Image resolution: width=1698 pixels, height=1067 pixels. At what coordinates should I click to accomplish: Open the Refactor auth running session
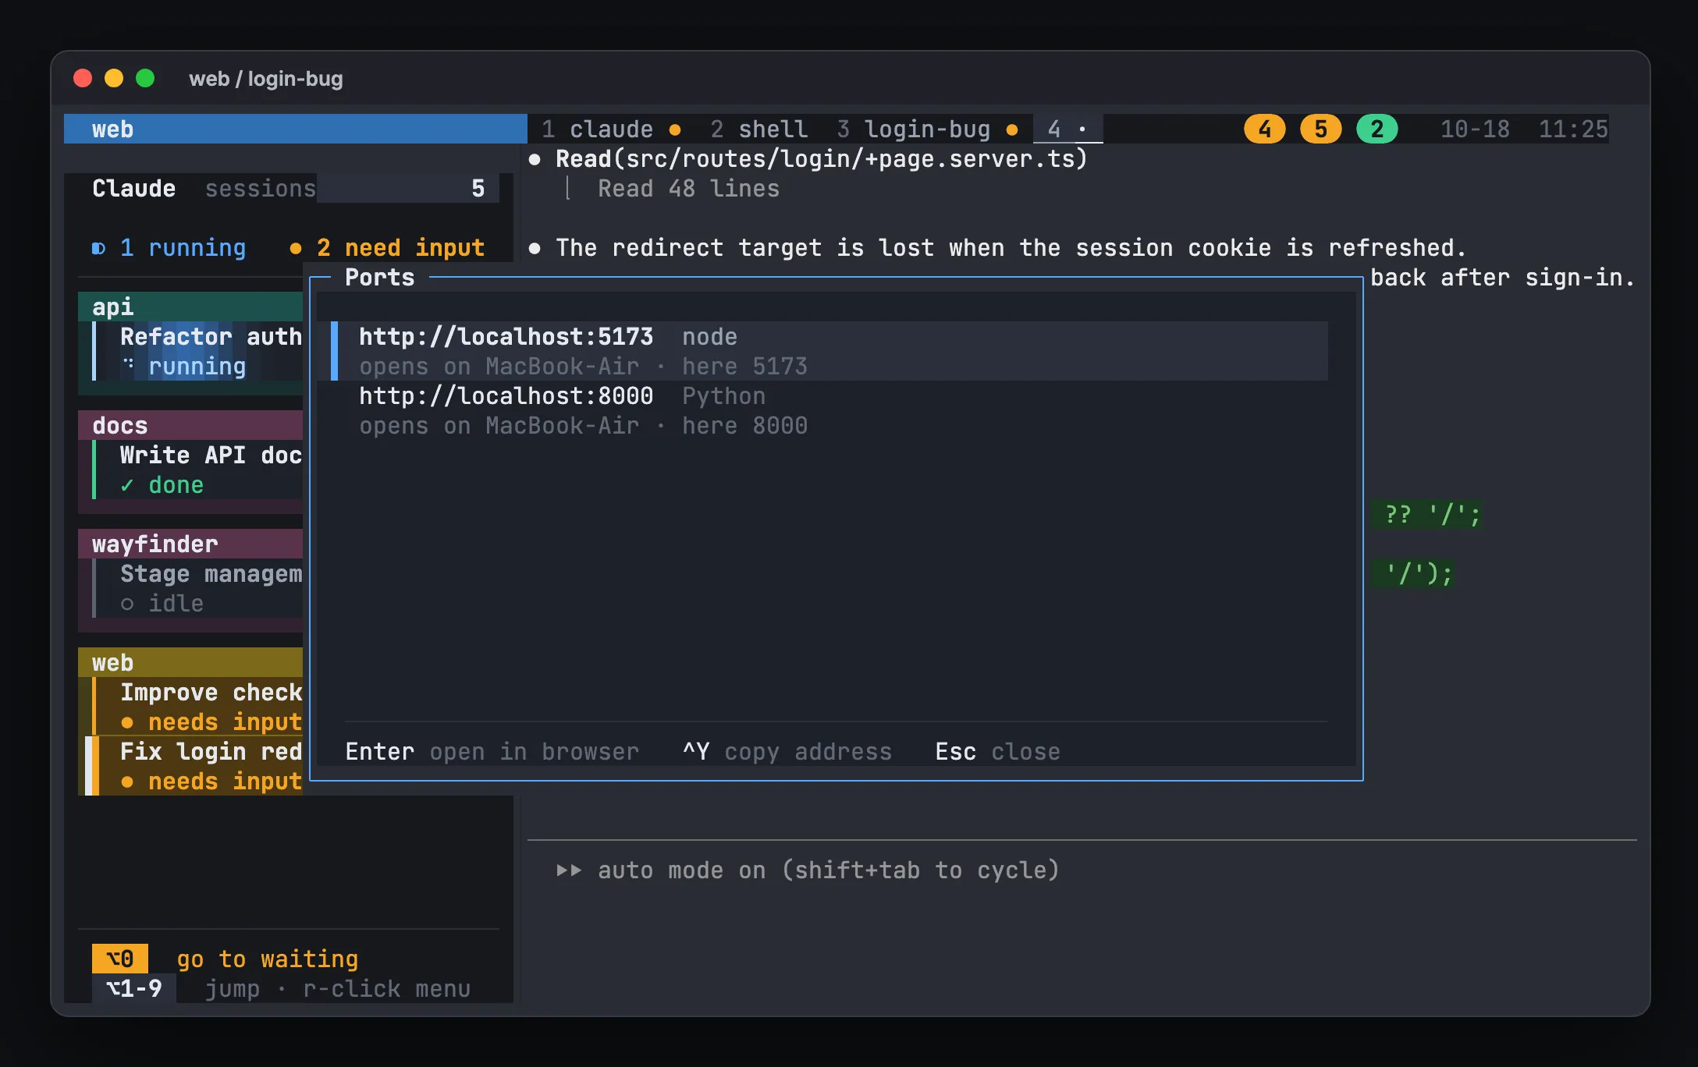pos(197,351)
